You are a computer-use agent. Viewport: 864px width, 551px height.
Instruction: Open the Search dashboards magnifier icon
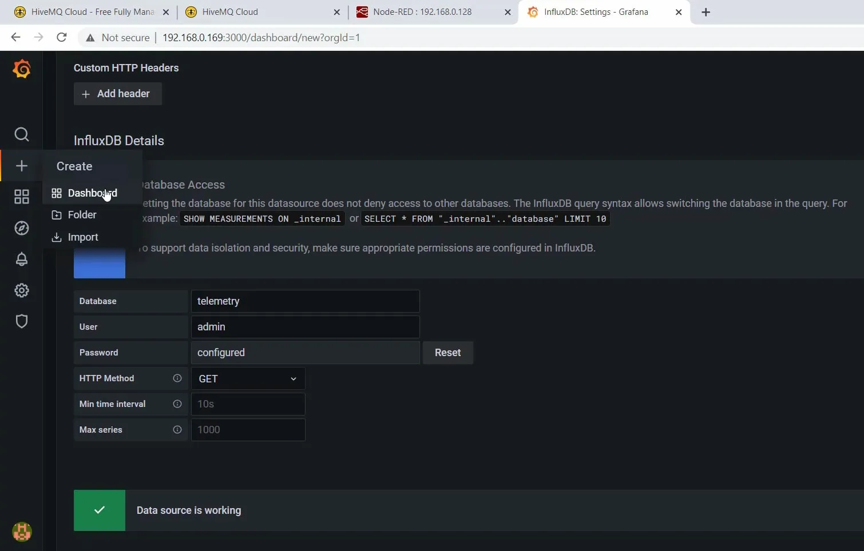coord(22,134)
